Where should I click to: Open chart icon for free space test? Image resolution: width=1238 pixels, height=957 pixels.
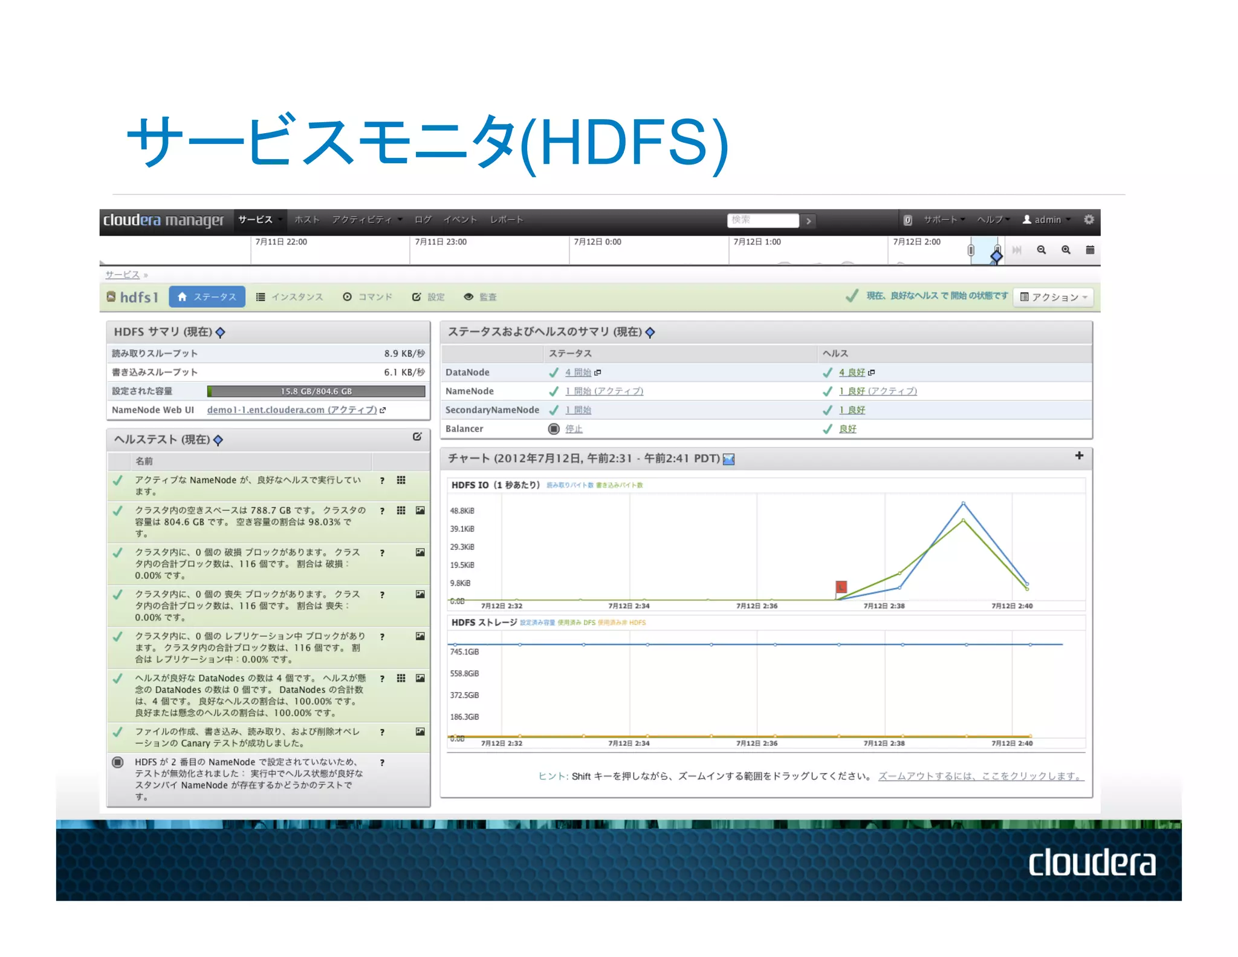(x=420, y=511)
